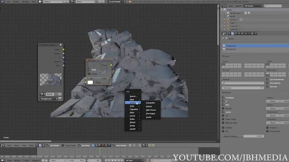The image size is (289, 162).
Task: Toggle RGB checkbox on the Mix node
Action: (x=89, y=70)
